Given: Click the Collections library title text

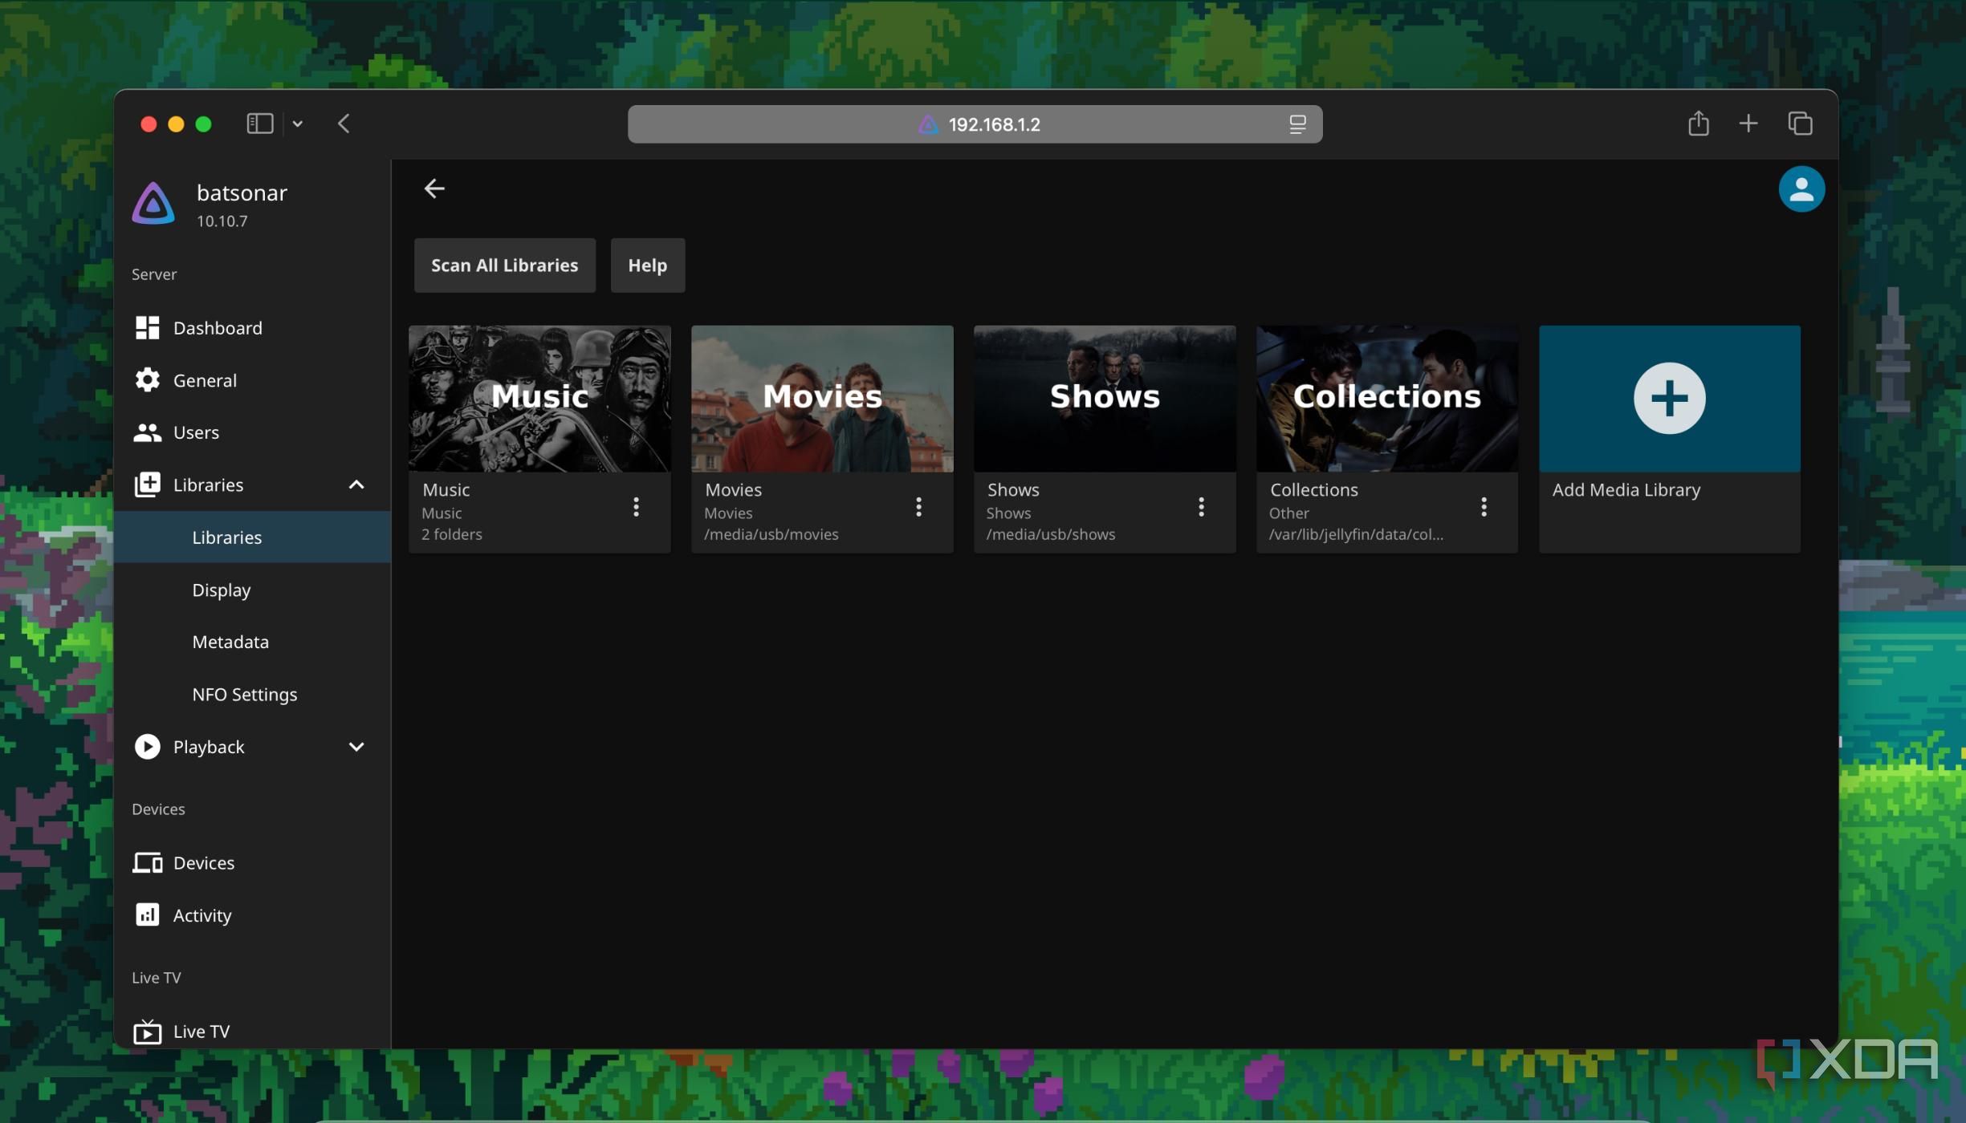Looking at the screenshot, I should pyautogui.click(x=1313, y=489).
